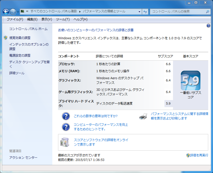
Task: Click the search magnifier icon
Action: [207, 12]
